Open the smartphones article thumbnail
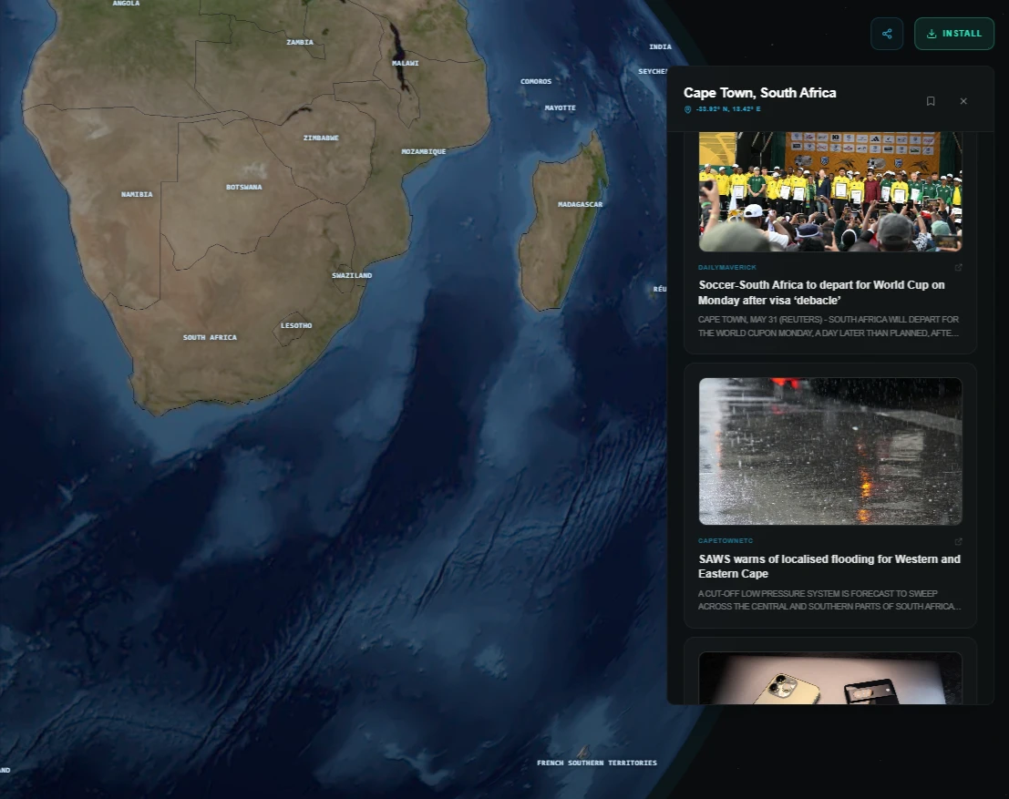This screenshot has height=799, width=1009. (x=830, y=678)
